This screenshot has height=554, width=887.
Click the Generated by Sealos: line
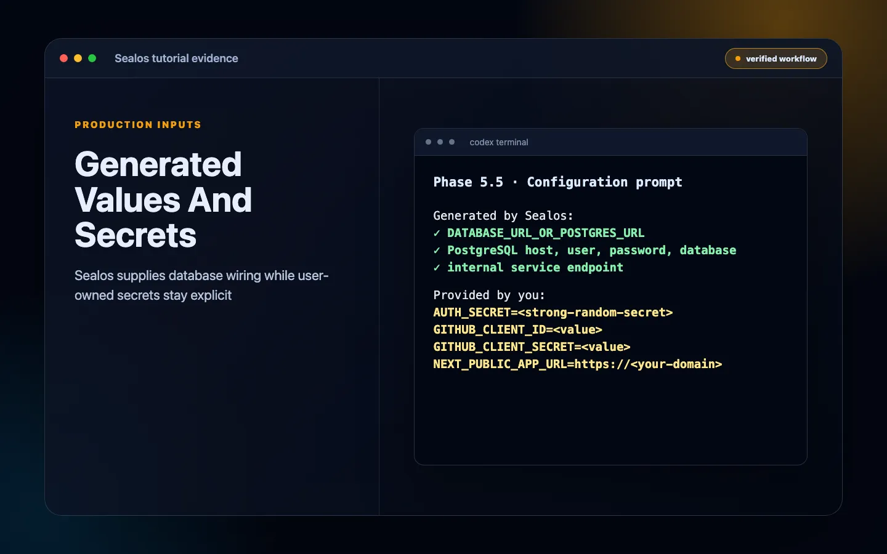pos(503,215)
